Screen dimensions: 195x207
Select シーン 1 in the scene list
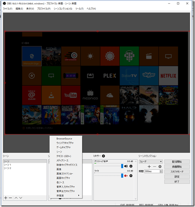pyautogui.click(x=25, y=165)
